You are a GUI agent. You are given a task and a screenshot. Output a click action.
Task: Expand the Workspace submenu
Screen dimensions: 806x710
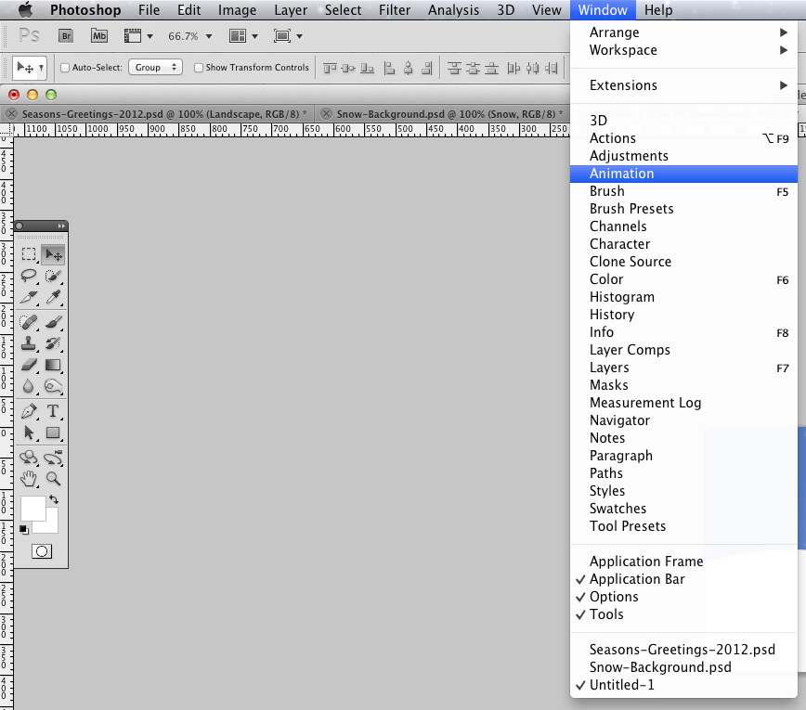pyautogui.click(x=683, y=50)
